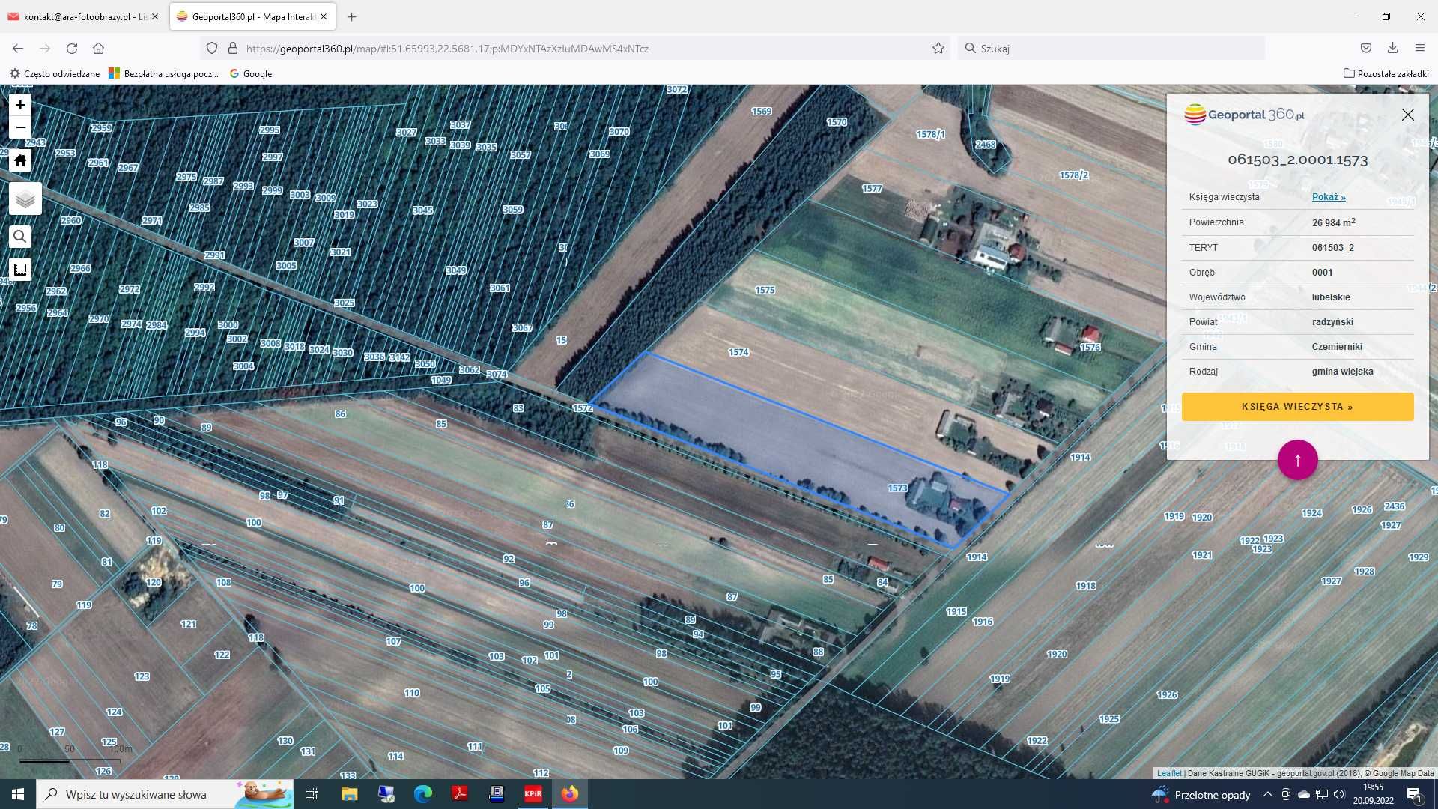Image resolution: width=1438 pixels, height=809 pixels.
Task: Click the map home button
Action: [x=20, y=160]
